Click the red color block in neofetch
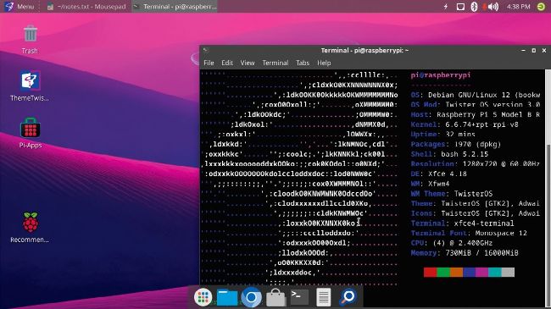This screenshot has width=551, height=309. point(430,272)
